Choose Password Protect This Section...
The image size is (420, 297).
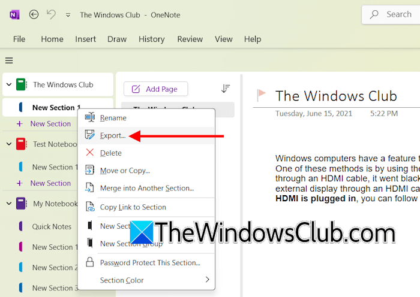[146, 263]
